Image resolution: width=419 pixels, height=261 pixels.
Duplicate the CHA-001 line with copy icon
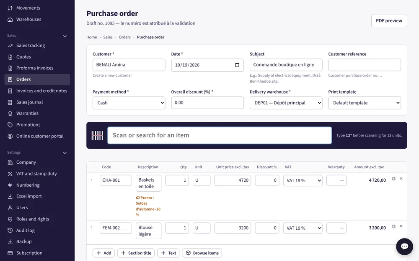(393, 179)
